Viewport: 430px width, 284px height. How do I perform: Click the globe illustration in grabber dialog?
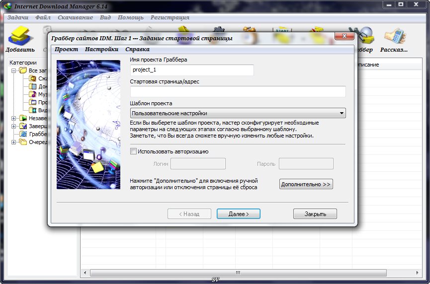(x=88, y=125)
